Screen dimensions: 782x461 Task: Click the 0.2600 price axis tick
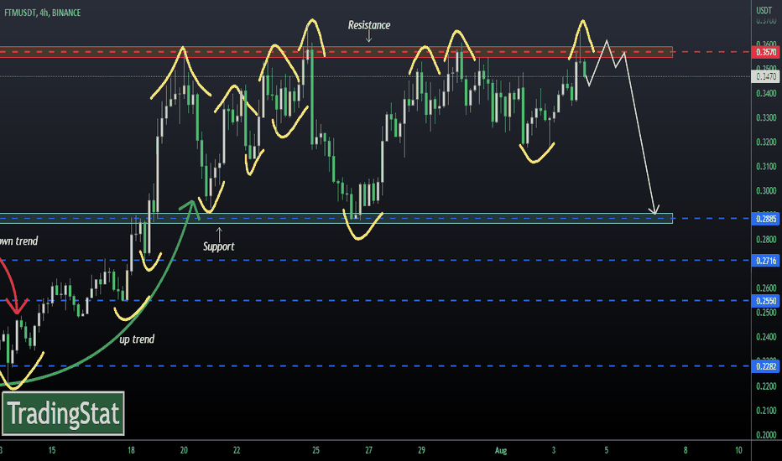(x=766, y=288)
